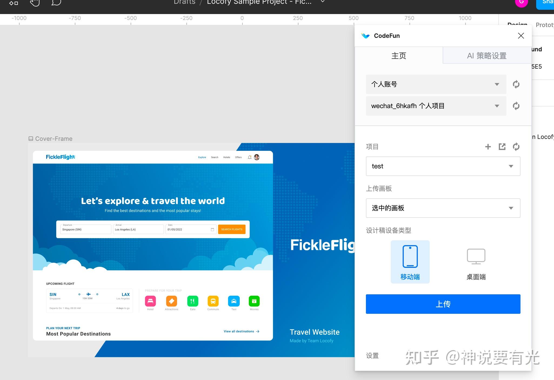The height and width of the screenshot is (380, 554).
Task: Select 移动端 device type
Action: (x=410, y=261)
